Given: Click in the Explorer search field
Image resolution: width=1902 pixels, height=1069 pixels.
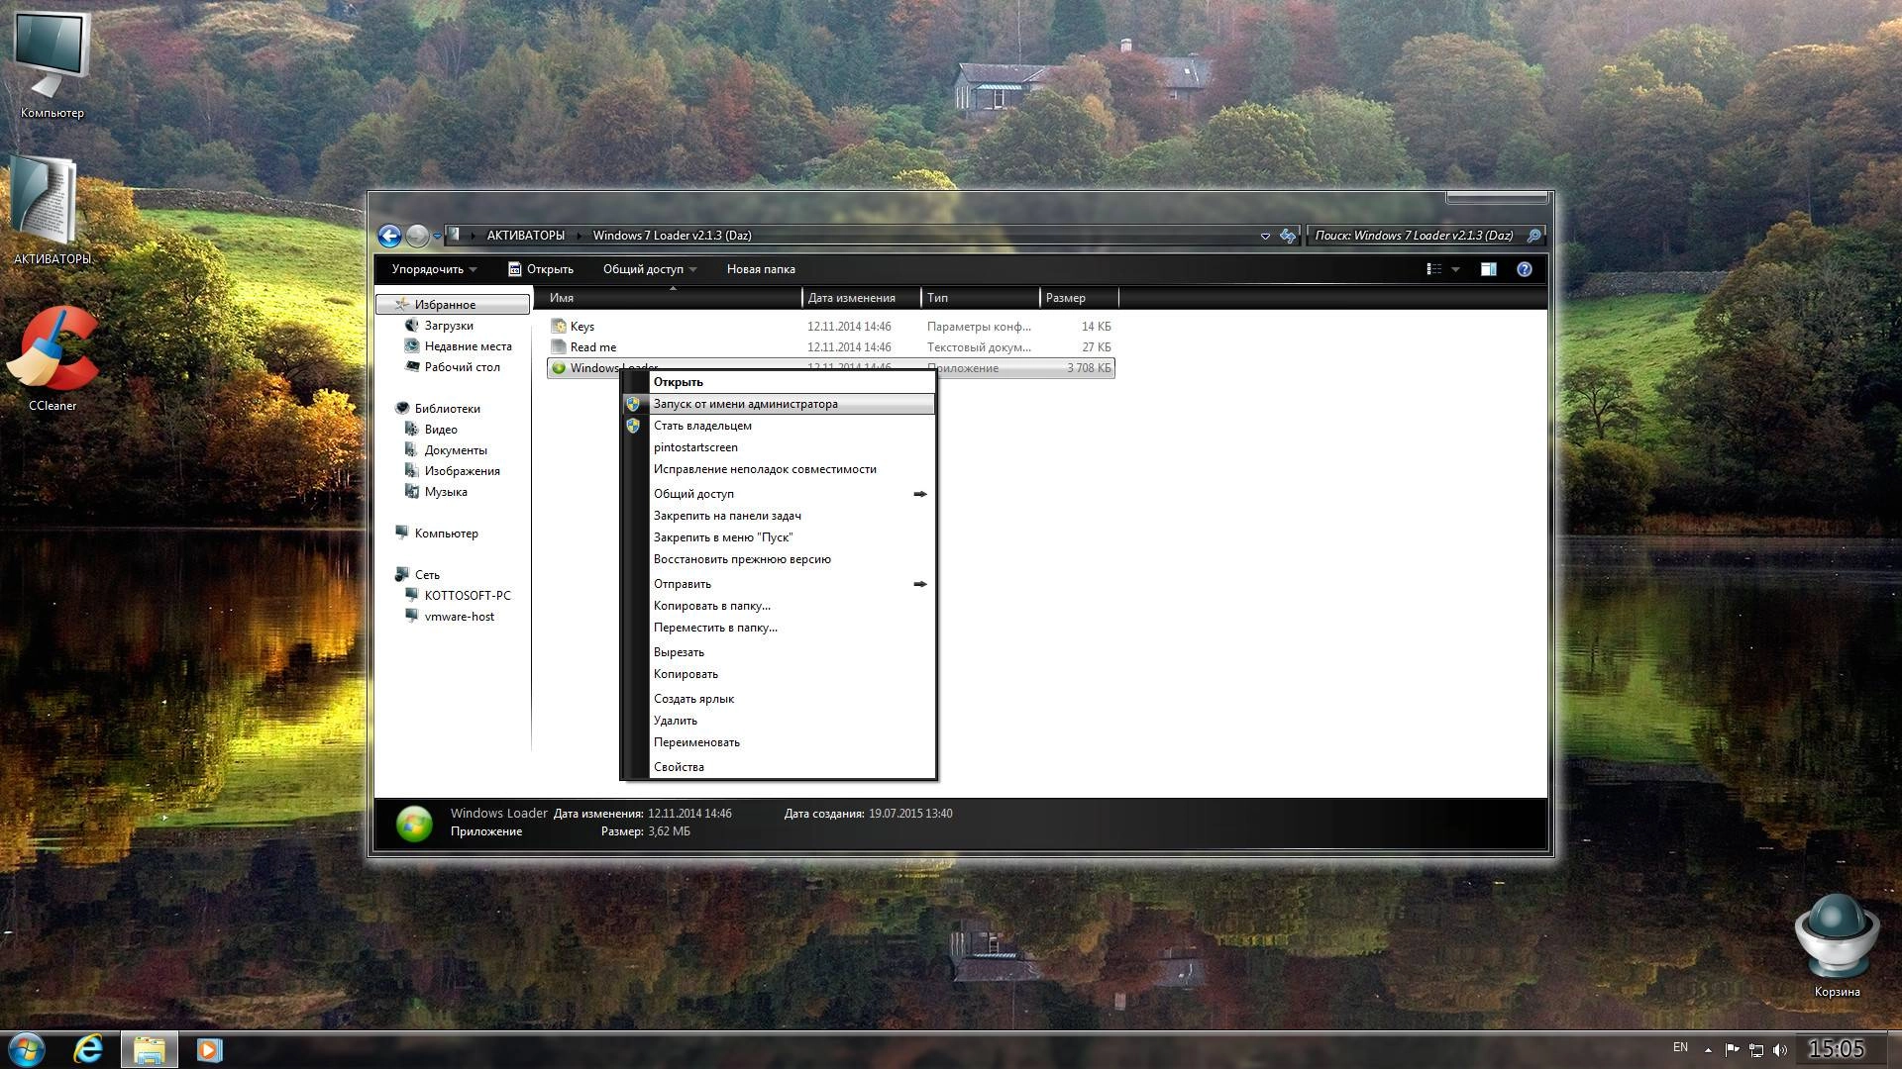Looking at the screenshot, I should (1414, 236).
